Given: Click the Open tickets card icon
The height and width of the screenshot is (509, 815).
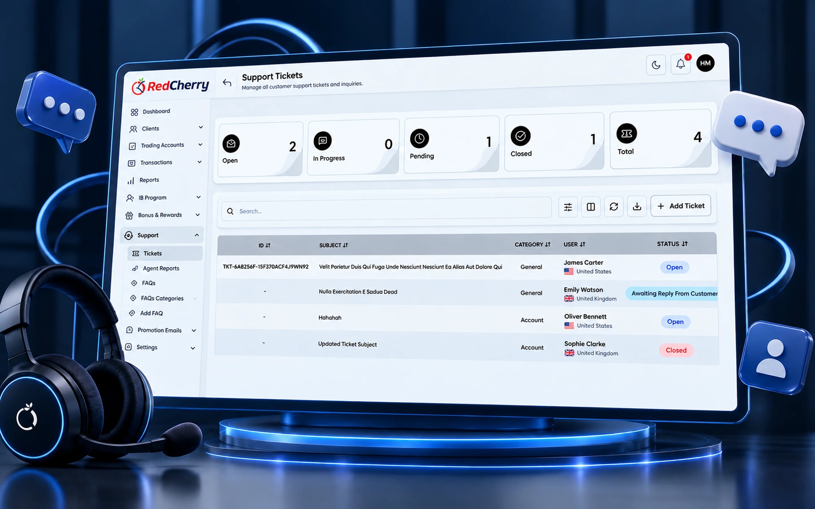Looking at the screenshot, I should tap(231, 144).
